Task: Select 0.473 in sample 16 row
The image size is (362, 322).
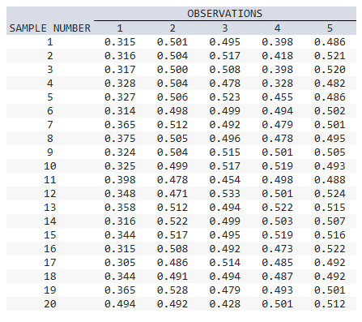Action: click(x=277, y=249)
